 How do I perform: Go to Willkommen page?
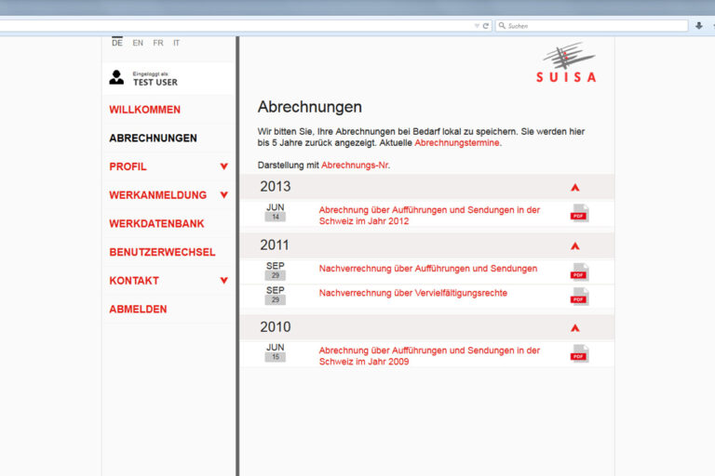[144, 110]
